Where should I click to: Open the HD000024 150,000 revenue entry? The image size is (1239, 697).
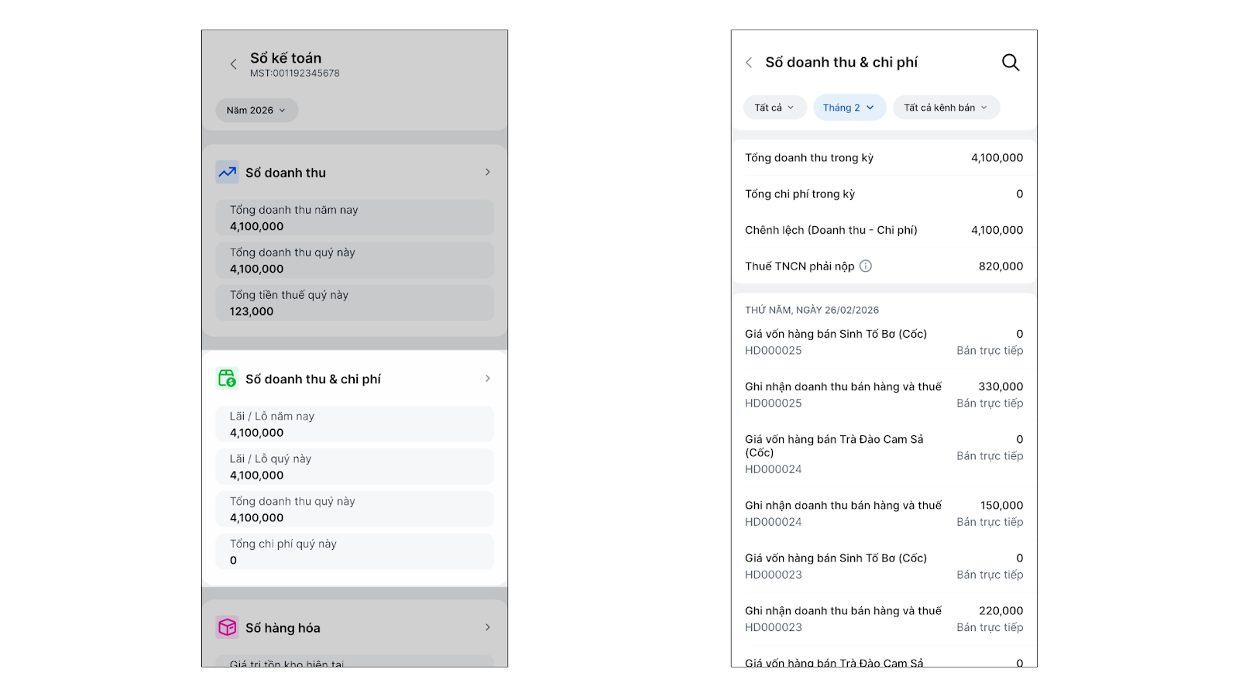coord(884,513)
